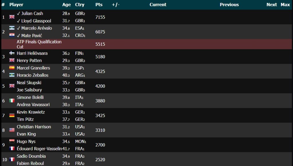This screenshot has width=293, height=166.
Task: Select player name Neal Skupski
Action: point(29,83)
